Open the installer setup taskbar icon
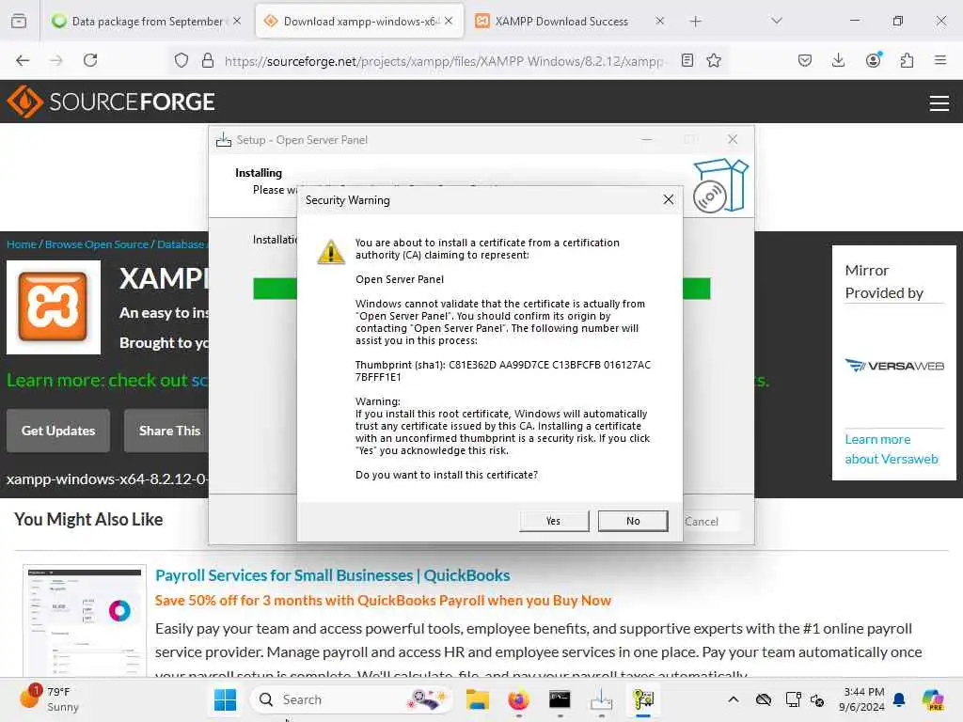The image size is (963, 722). tap(601, 699)
